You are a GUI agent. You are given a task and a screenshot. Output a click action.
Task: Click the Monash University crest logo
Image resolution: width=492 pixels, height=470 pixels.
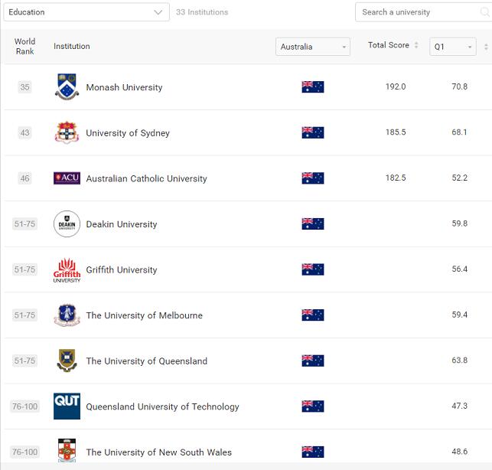67,87
